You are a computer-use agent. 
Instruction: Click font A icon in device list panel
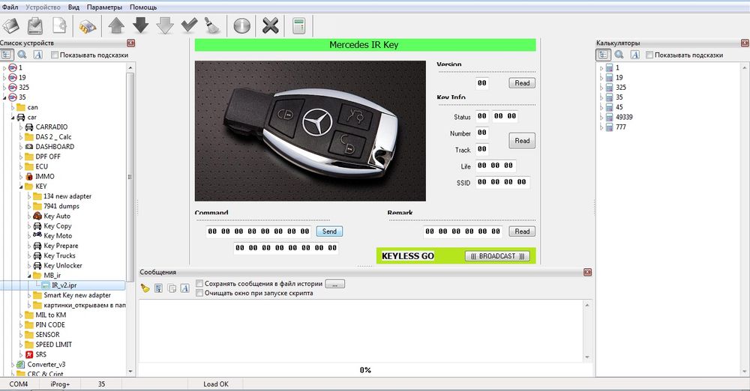coord(37,55)
